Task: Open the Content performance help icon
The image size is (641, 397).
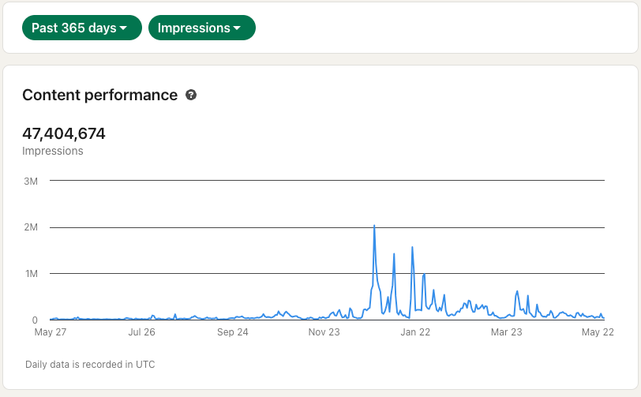Action: [x=191, y=95]
